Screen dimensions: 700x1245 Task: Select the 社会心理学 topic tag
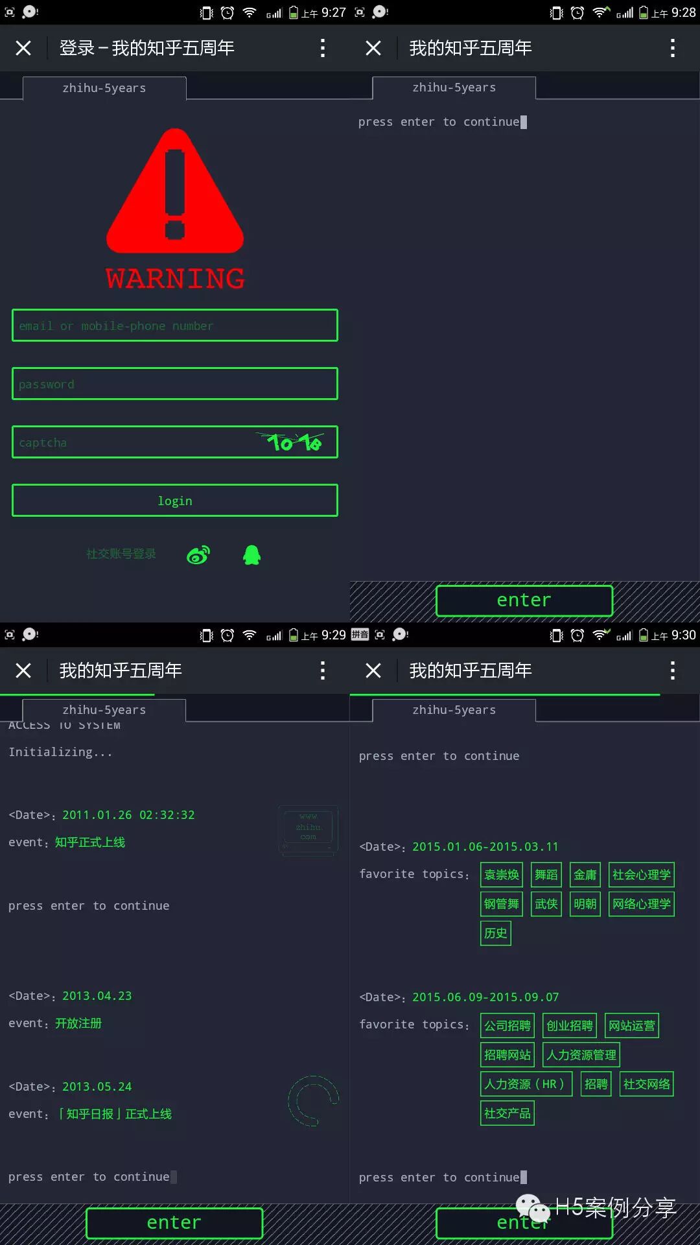[642, 875]
